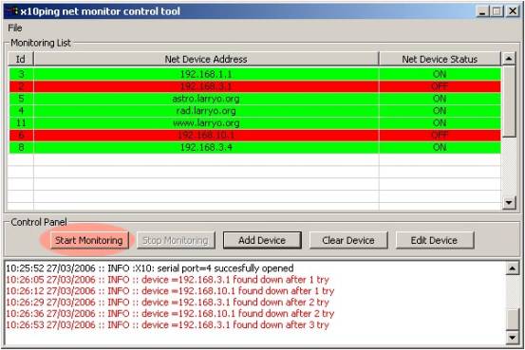Click Id cell 8 in monitoring list
Screen dimensions: 525x350
coord(21,148)
